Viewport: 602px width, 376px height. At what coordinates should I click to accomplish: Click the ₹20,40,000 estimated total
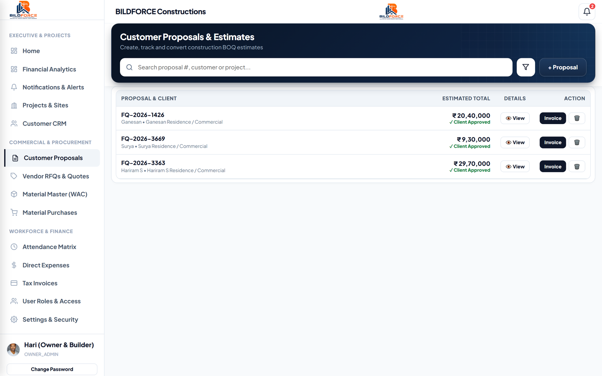pos(471,116)
